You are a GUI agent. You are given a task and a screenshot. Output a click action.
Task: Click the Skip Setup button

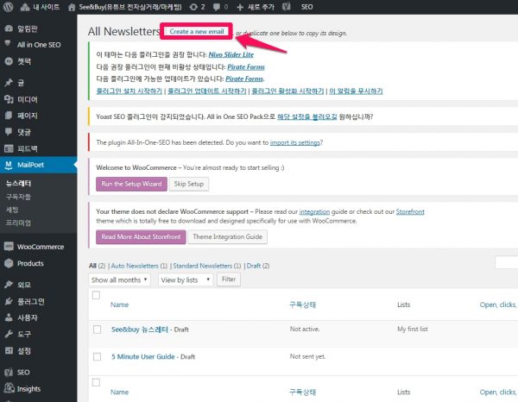click(x=188, y=184)
